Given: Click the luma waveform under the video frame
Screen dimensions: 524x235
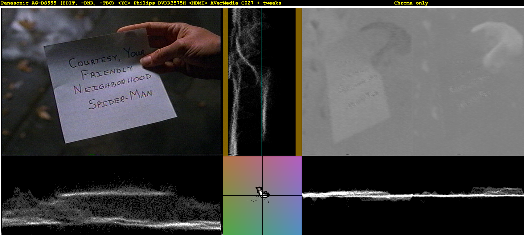Looking at the screenshot, I should [112, 196].
